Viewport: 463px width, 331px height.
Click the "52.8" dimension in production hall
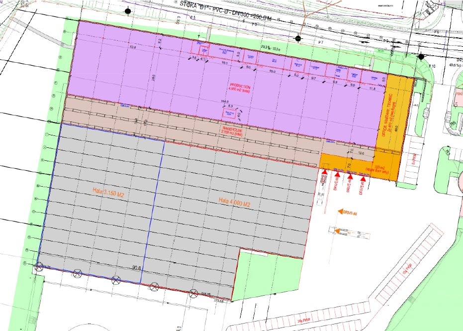pyautogui.click(x=133, y=47)
